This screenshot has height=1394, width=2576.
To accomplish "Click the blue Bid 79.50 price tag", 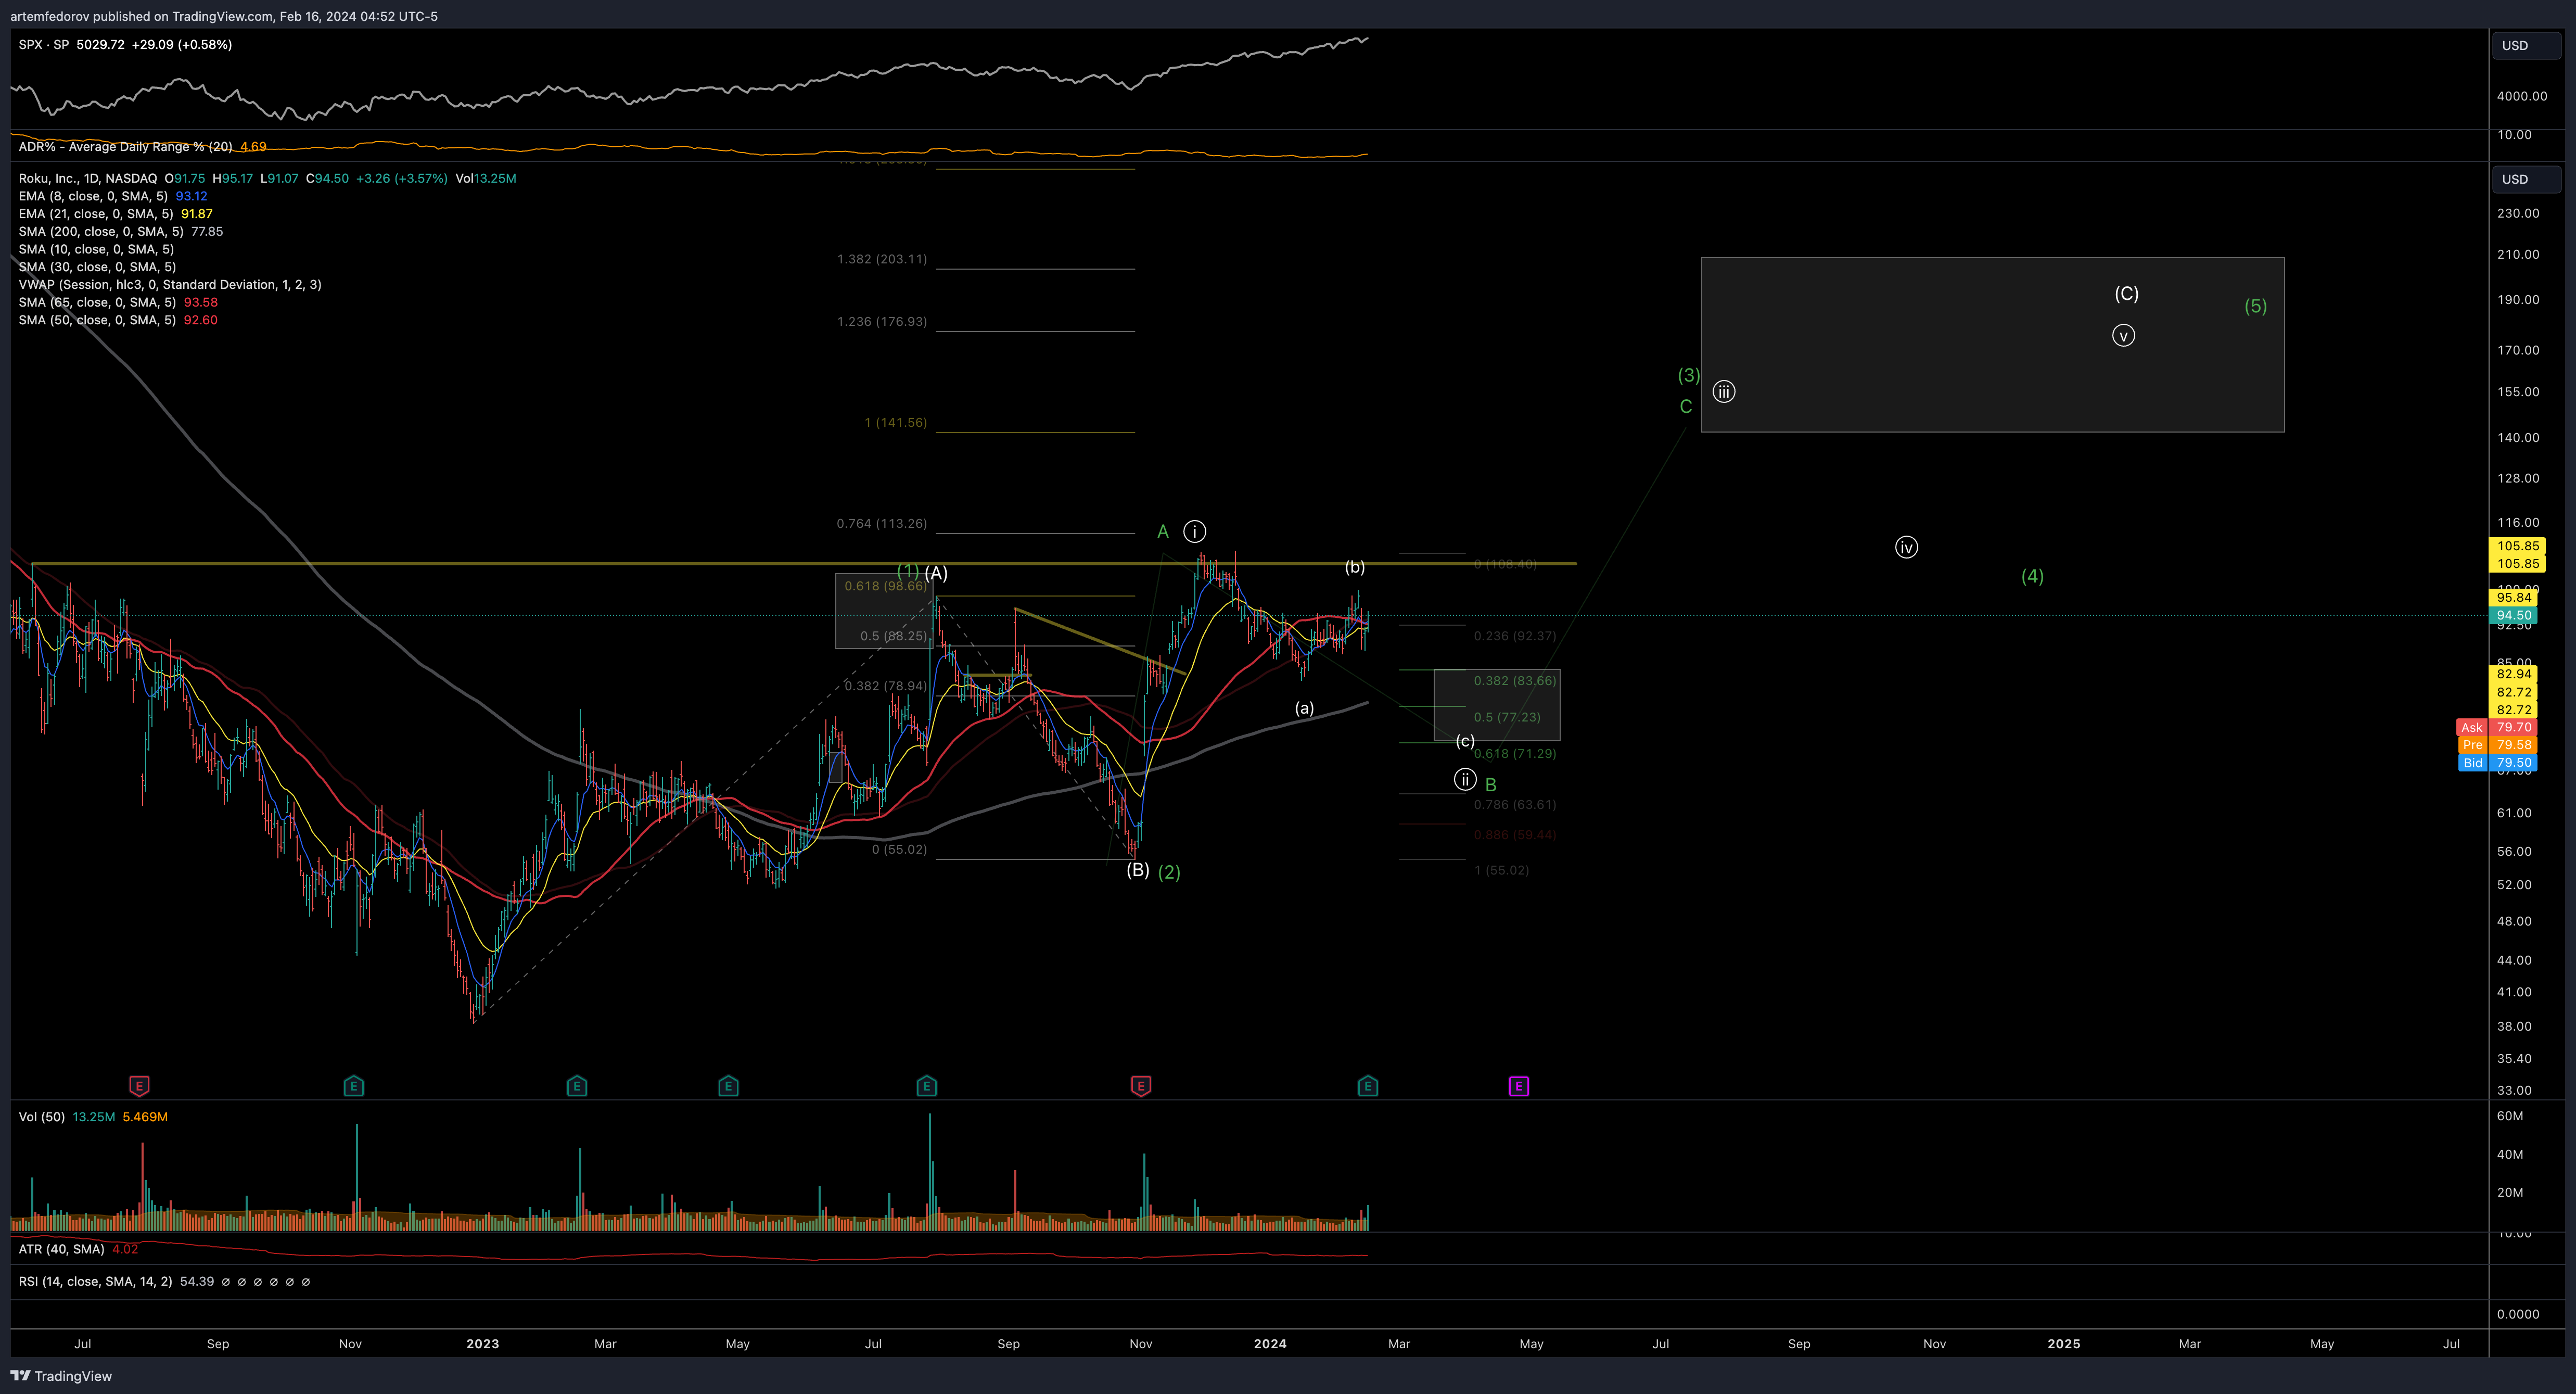I will click(2497, 763).
